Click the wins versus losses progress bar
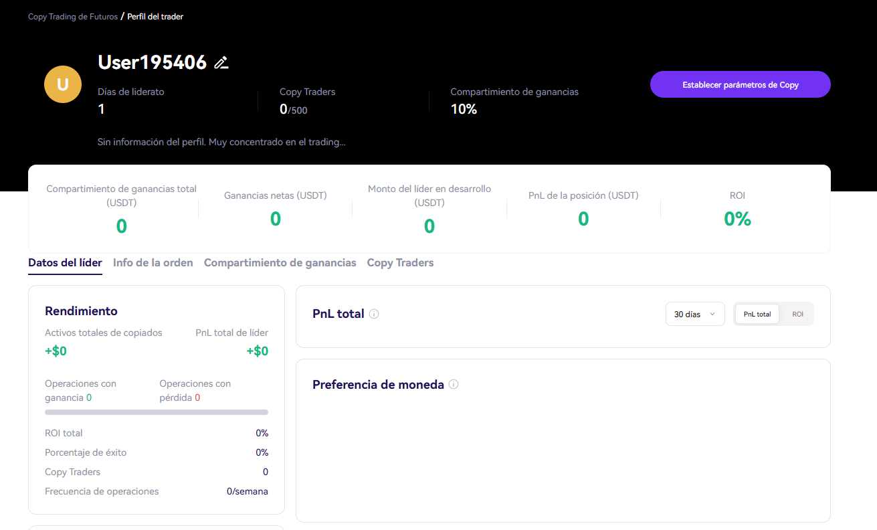The width and height of the screenshot is (877, 530). 157,412
